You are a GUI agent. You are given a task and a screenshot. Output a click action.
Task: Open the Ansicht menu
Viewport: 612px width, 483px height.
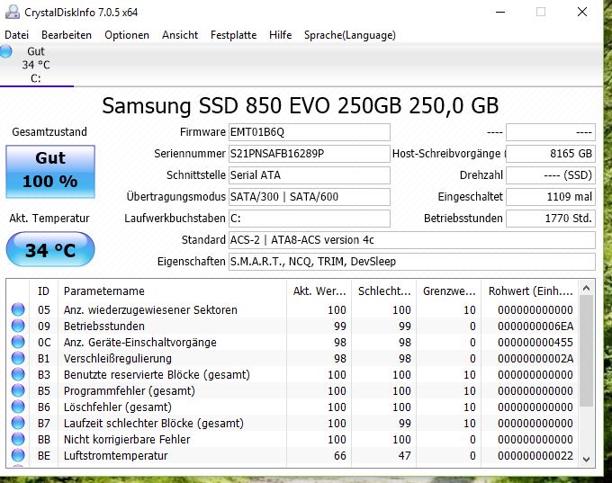tap(180, 35)
